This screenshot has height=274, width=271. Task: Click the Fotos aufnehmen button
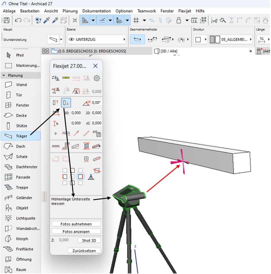76,224
